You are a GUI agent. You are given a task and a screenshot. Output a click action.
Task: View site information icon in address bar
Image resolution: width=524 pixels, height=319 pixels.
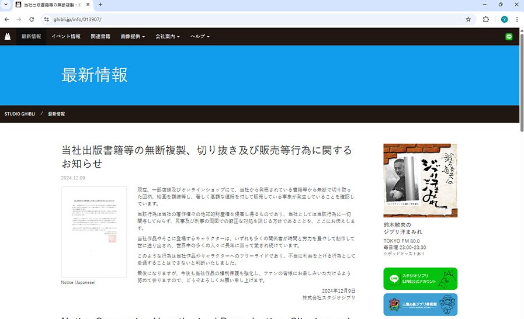(46, 19)
